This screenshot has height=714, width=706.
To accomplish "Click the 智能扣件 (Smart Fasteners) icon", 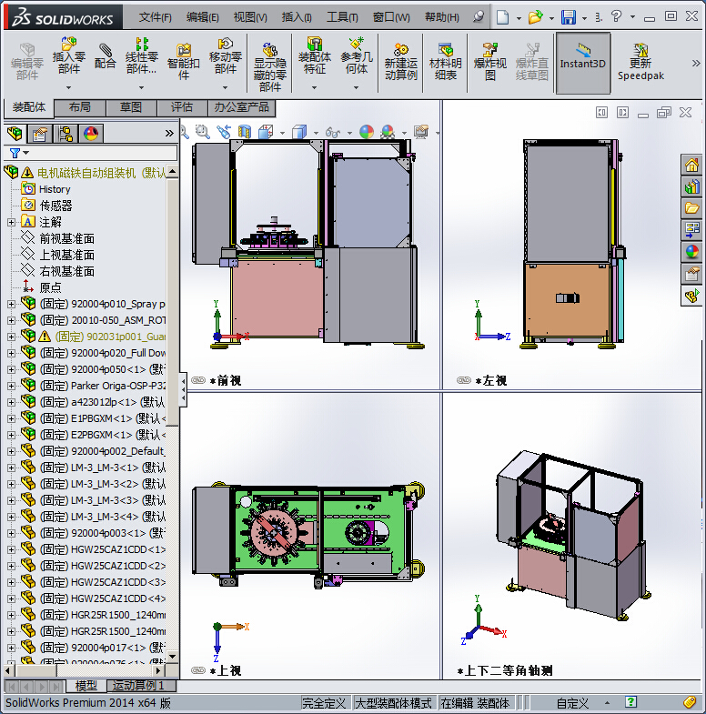I will click(x=183, y=62).
